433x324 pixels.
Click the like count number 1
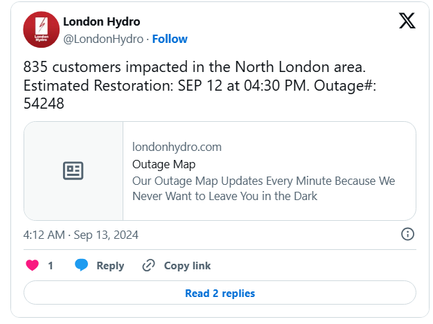51,266
